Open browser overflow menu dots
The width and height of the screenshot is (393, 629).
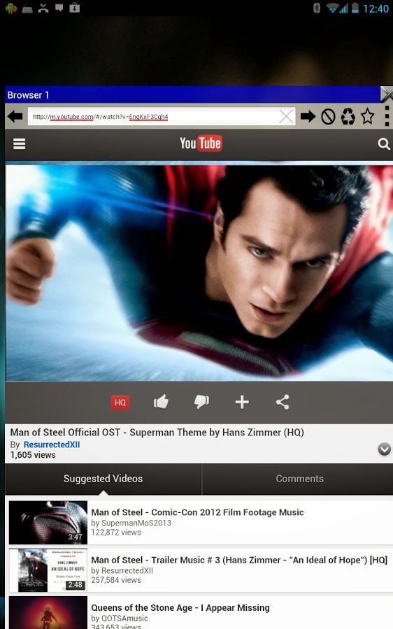point(387,116)
